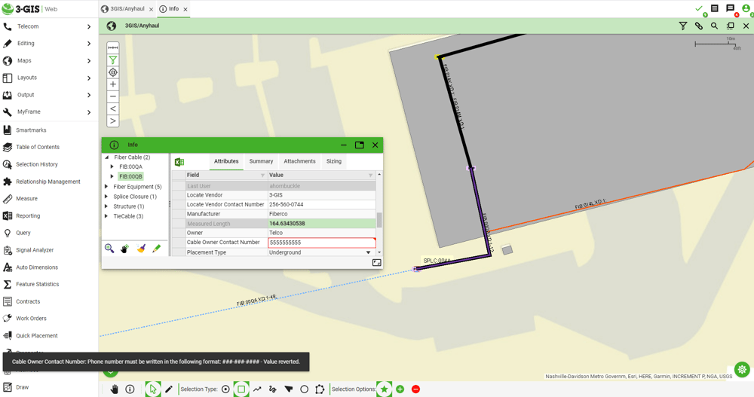Click the green pencil edit icon in Info panel

[x=157, y=249]
